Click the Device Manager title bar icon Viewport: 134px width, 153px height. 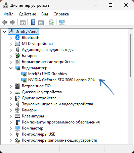tap(5, 5)
